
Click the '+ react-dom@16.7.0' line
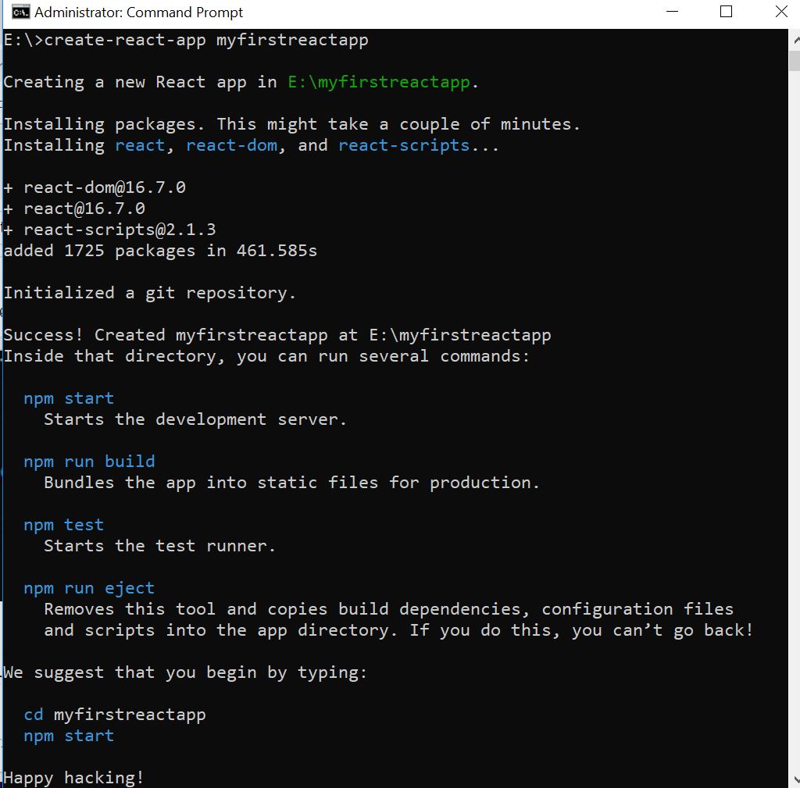point(95,187)
